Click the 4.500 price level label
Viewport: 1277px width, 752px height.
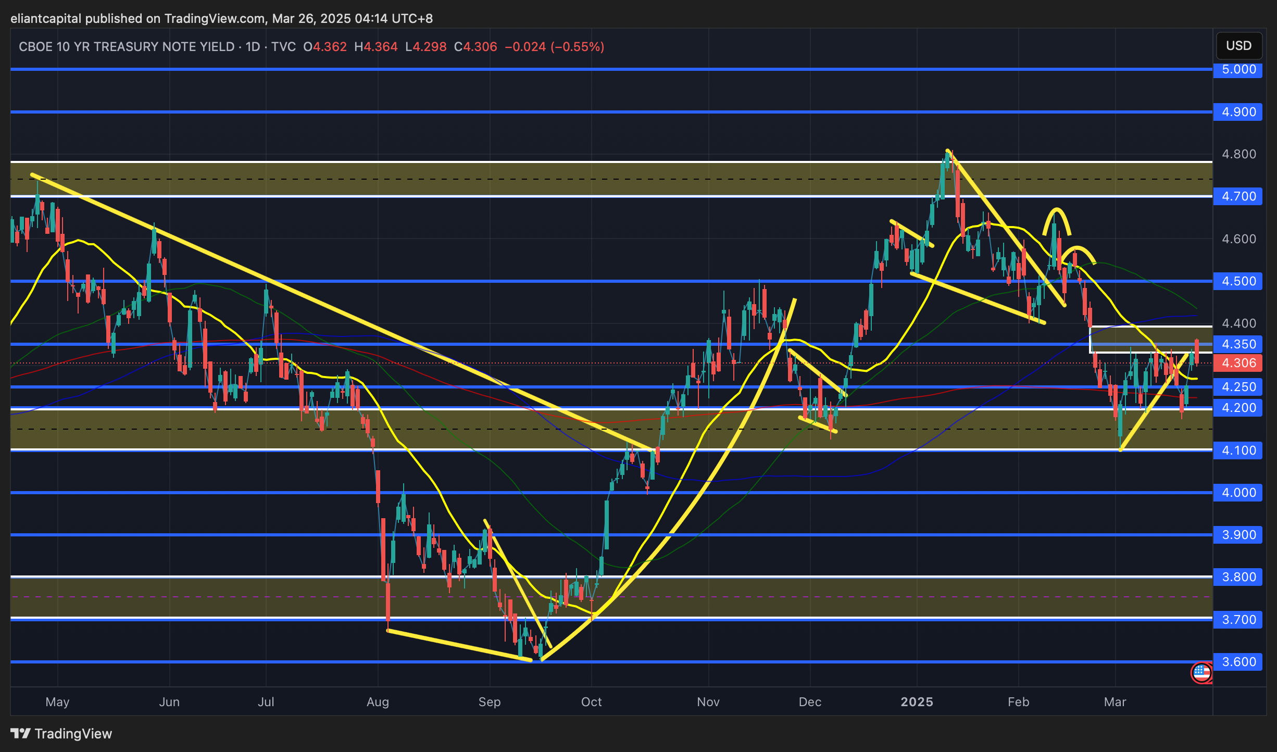pos(1238,281)
